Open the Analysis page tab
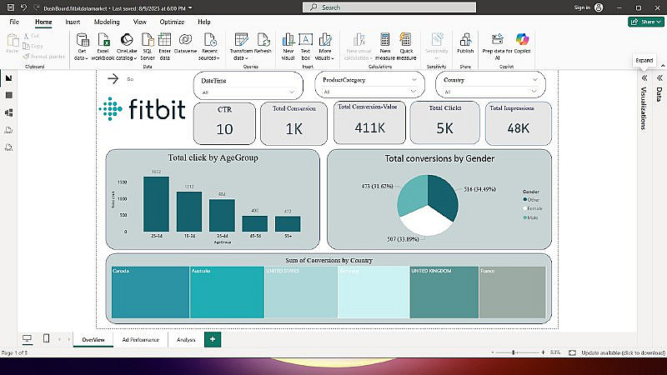This screenshot has width=667, height=375. pyautogui.click(x=186, y=340)
